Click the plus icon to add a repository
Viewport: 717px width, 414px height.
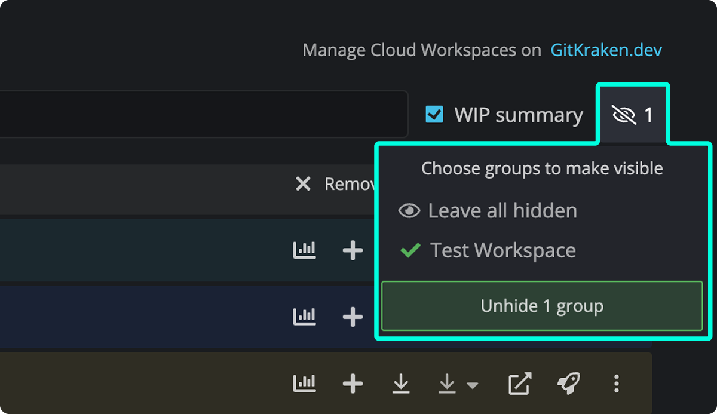point(353,383)
